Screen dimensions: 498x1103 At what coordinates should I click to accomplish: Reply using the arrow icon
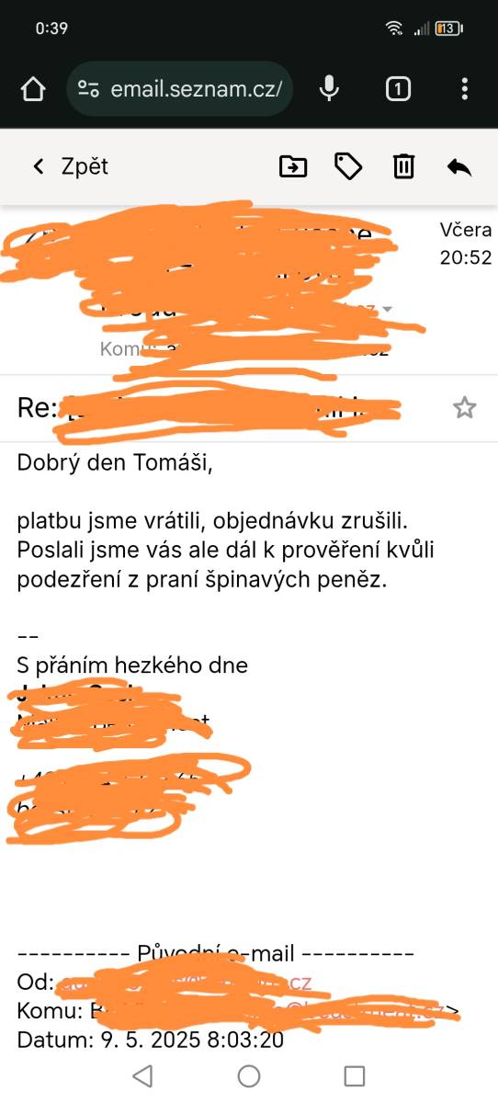(x=458, y=166)
